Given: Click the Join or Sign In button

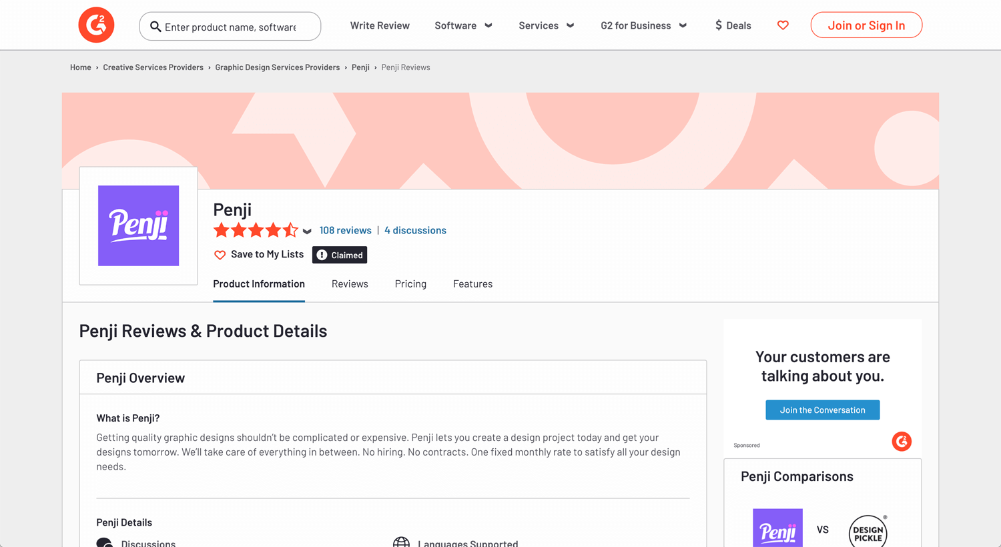Looking at the screenshot, I should pyautogui.click(x=866, y=25).
